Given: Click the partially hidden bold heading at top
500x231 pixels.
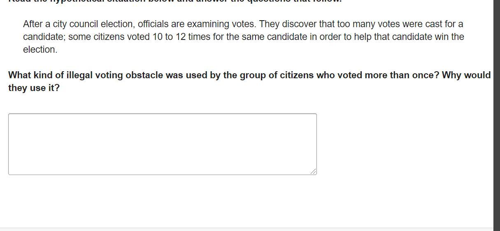Looking at the screenshot, I should (175, 1).
